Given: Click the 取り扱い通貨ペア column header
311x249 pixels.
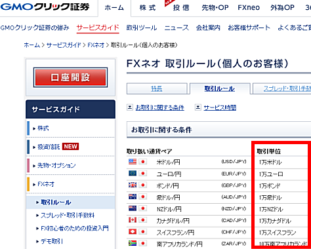Looking at the screenshot, I should coord(149,151).
